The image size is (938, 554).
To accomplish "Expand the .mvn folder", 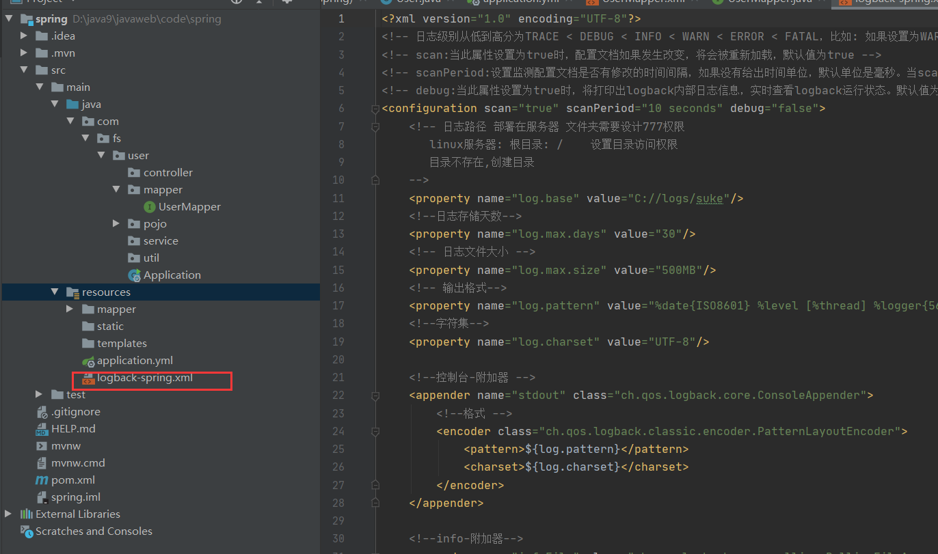I will tap(25, 53).
